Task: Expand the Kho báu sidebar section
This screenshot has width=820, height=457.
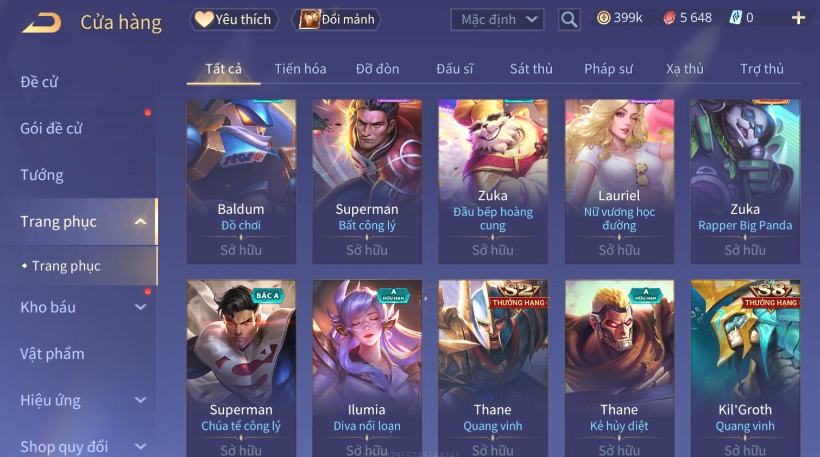Action: click(141, 307)
